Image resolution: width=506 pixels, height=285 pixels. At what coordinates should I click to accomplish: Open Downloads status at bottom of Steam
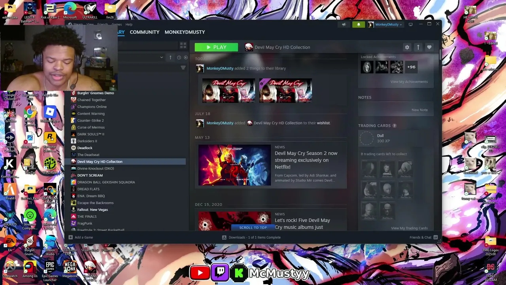click(251, 237)
